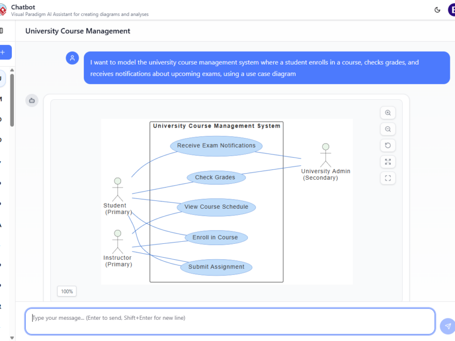The image size is (455, 341).
Task: Fit the diagram to screen using expand arrows
Action: point(388,161)
